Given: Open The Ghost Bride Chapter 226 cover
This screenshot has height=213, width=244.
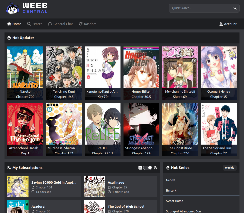Looking at the screenshot, I should coord(180,129).
